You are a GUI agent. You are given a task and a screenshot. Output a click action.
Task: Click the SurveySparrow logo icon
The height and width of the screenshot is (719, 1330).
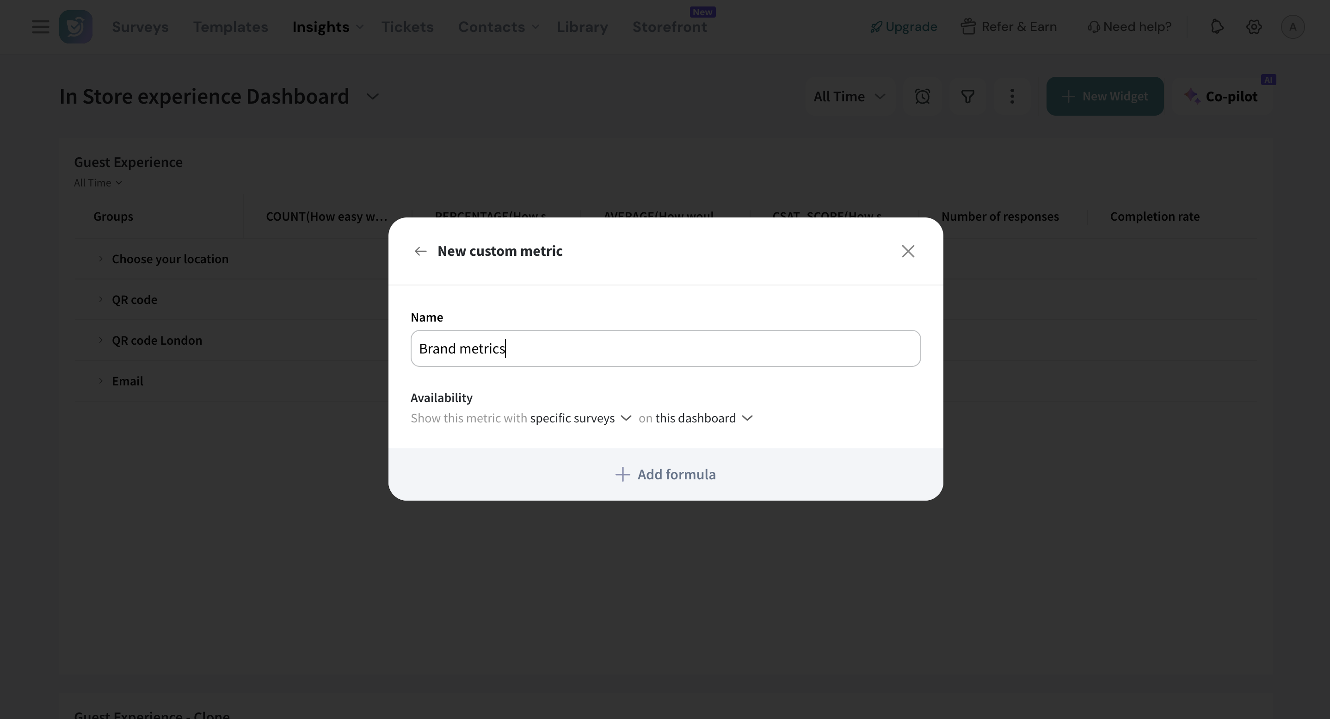(75, 27)
